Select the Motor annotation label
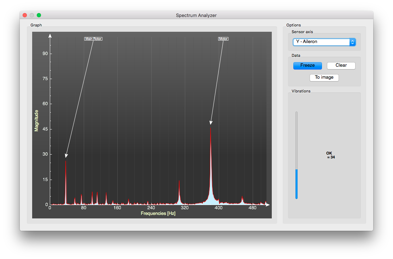The height and width of the screenshot is (259, 393). pos(223,39)
